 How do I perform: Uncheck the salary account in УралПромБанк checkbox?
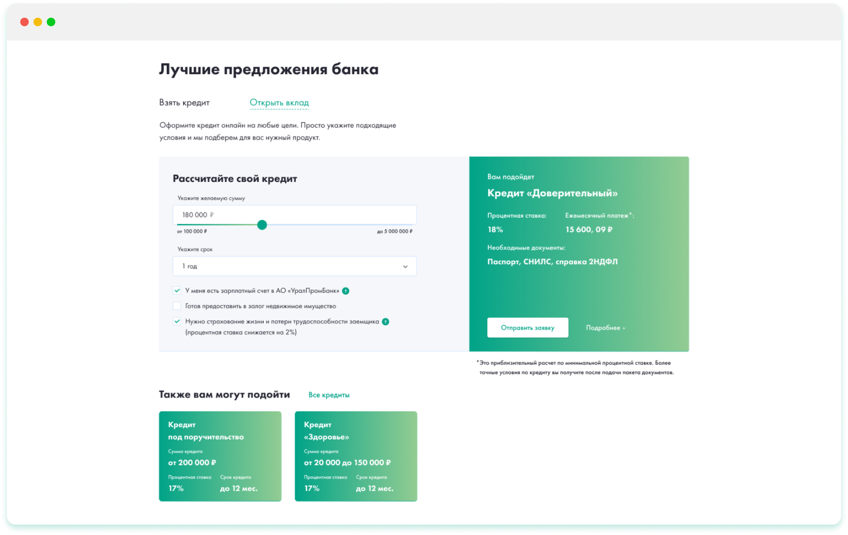pyautogui.click(x=177, y=291)
